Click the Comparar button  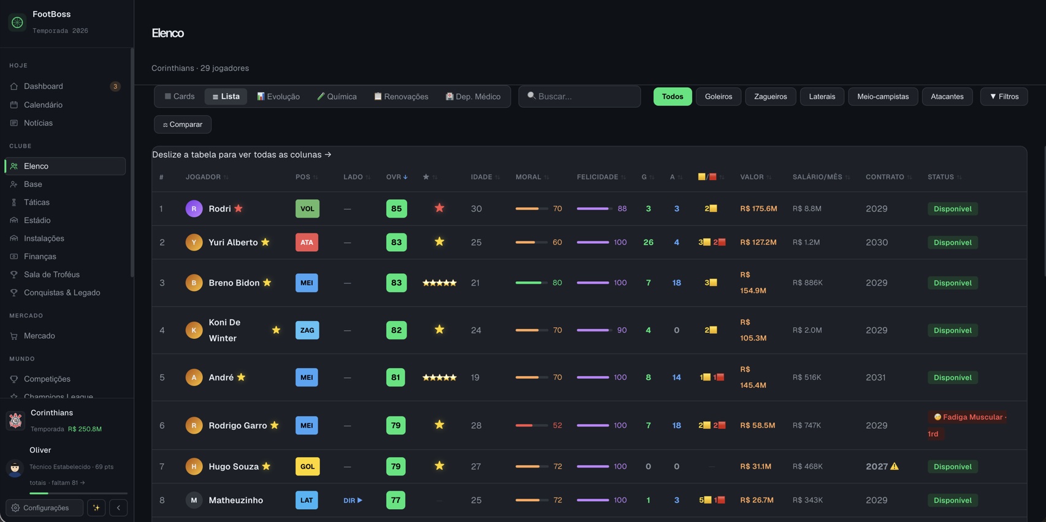(183, 124)
